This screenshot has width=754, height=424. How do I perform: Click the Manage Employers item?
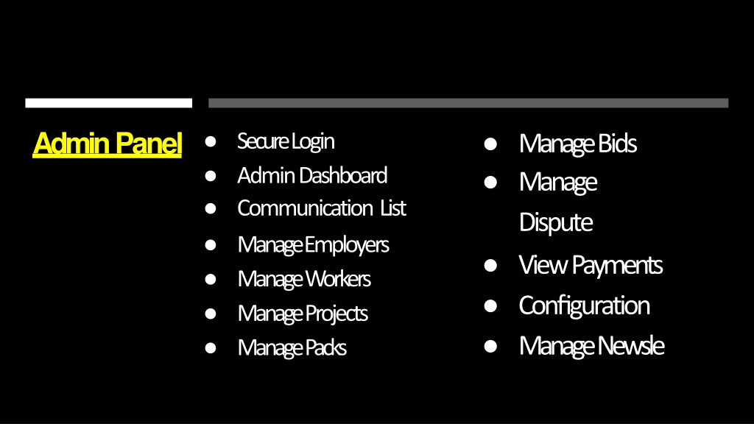tap(313, 244)
